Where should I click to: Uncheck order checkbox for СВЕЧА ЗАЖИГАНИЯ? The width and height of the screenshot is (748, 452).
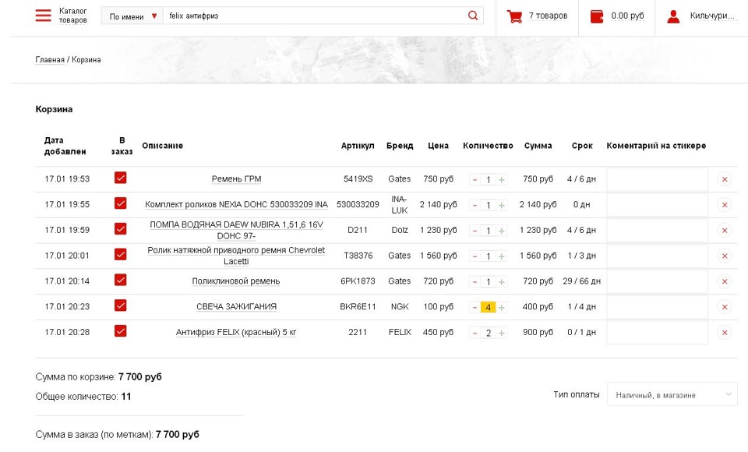click(120, 305)
